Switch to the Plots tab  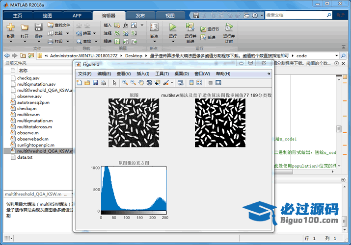point(47,16)
